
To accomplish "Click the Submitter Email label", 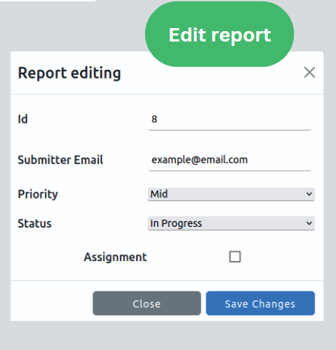I will [x=61, y=160].
